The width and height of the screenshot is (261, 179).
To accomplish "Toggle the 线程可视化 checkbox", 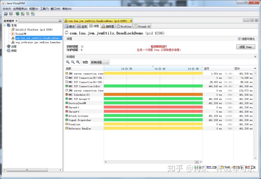I will tap(239, 39).
